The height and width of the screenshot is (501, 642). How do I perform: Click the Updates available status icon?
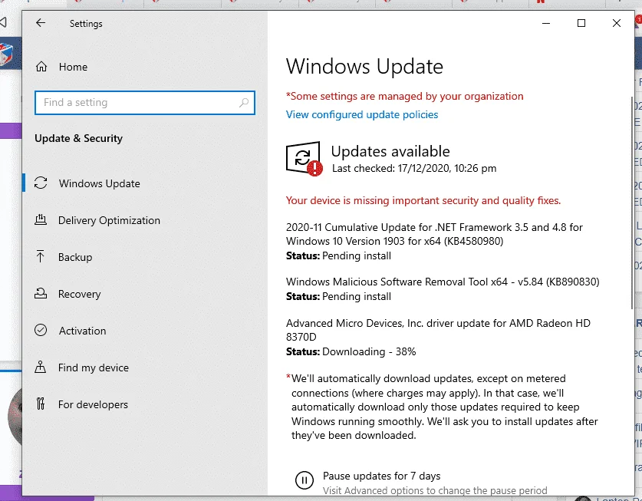[x=305, y=159]
